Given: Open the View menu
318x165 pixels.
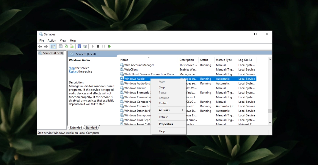Looking at the screenshot, I should pos(63,40).
